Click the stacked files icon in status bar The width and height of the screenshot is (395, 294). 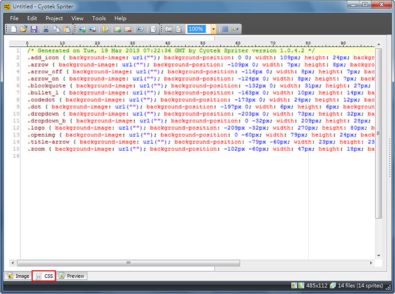point(333,286)
